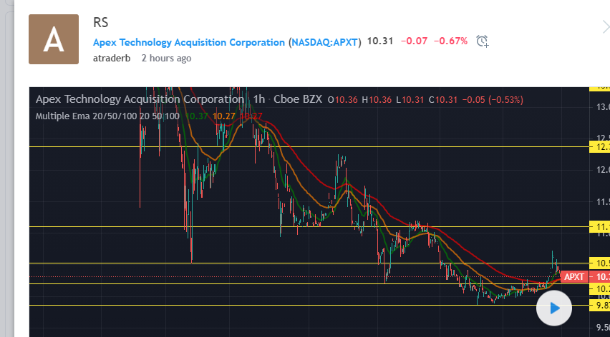
Task: Select the orange EMA value 10.27
Action: (225, 116)
